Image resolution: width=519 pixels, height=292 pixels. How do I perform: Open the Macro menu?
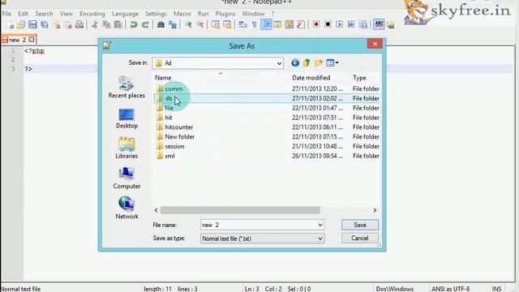click(182, 14)
